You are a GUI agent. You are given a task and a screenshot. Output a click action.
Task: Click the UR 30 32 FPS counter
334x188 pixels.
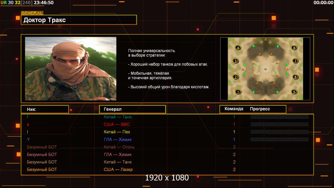coord(10,3)
